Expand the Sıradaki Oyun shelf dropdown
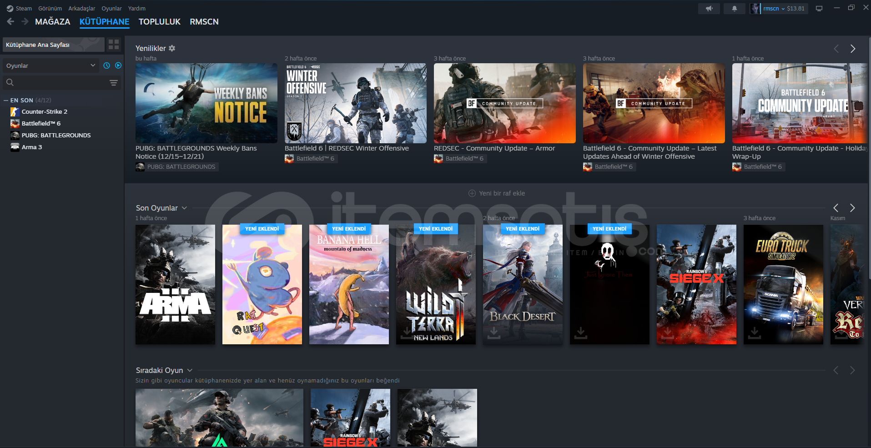Screen dimensions: 871x448 [x=190, y=370]
